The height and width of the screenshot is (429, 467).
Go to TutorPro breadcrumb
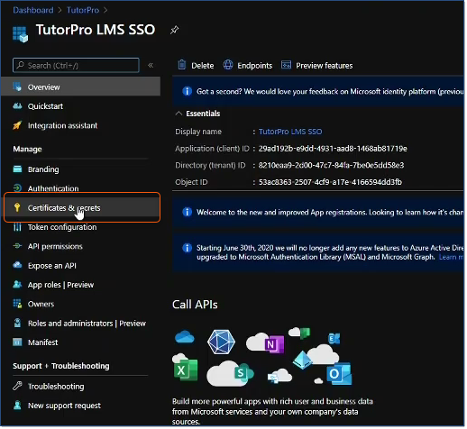click(83, 10)
